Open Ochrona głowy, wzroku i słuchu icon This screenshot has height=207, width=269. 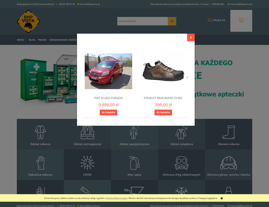pyautogui.click(x=229, y=163)
